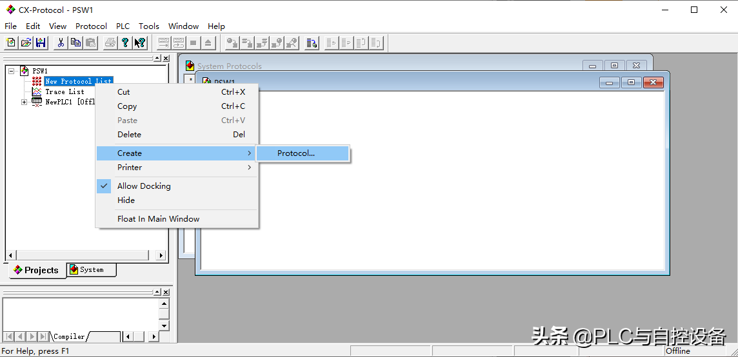Click the System Protocols window title icon
This screenshot has width=738, height=357.
[x=190, y=66]
